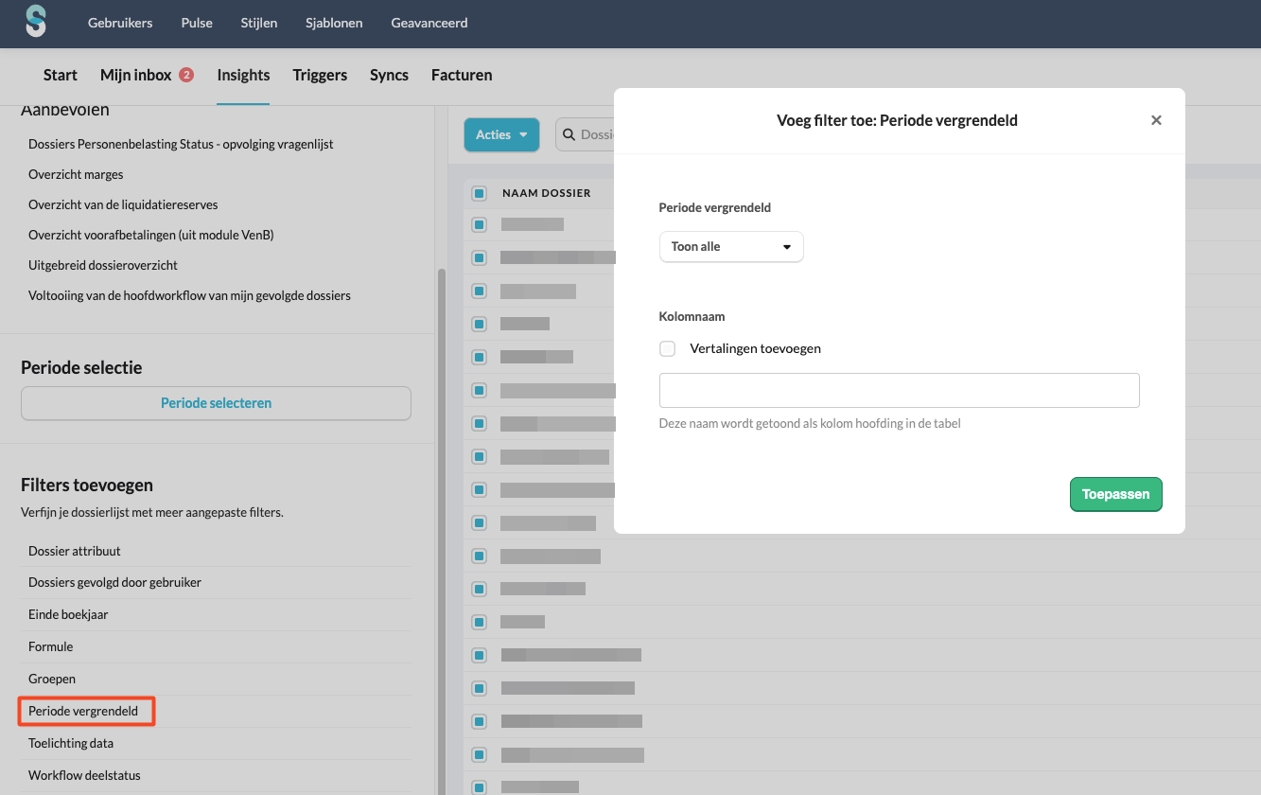
Task: Go to Mijn inbox tab
Action: click(136, 75)
